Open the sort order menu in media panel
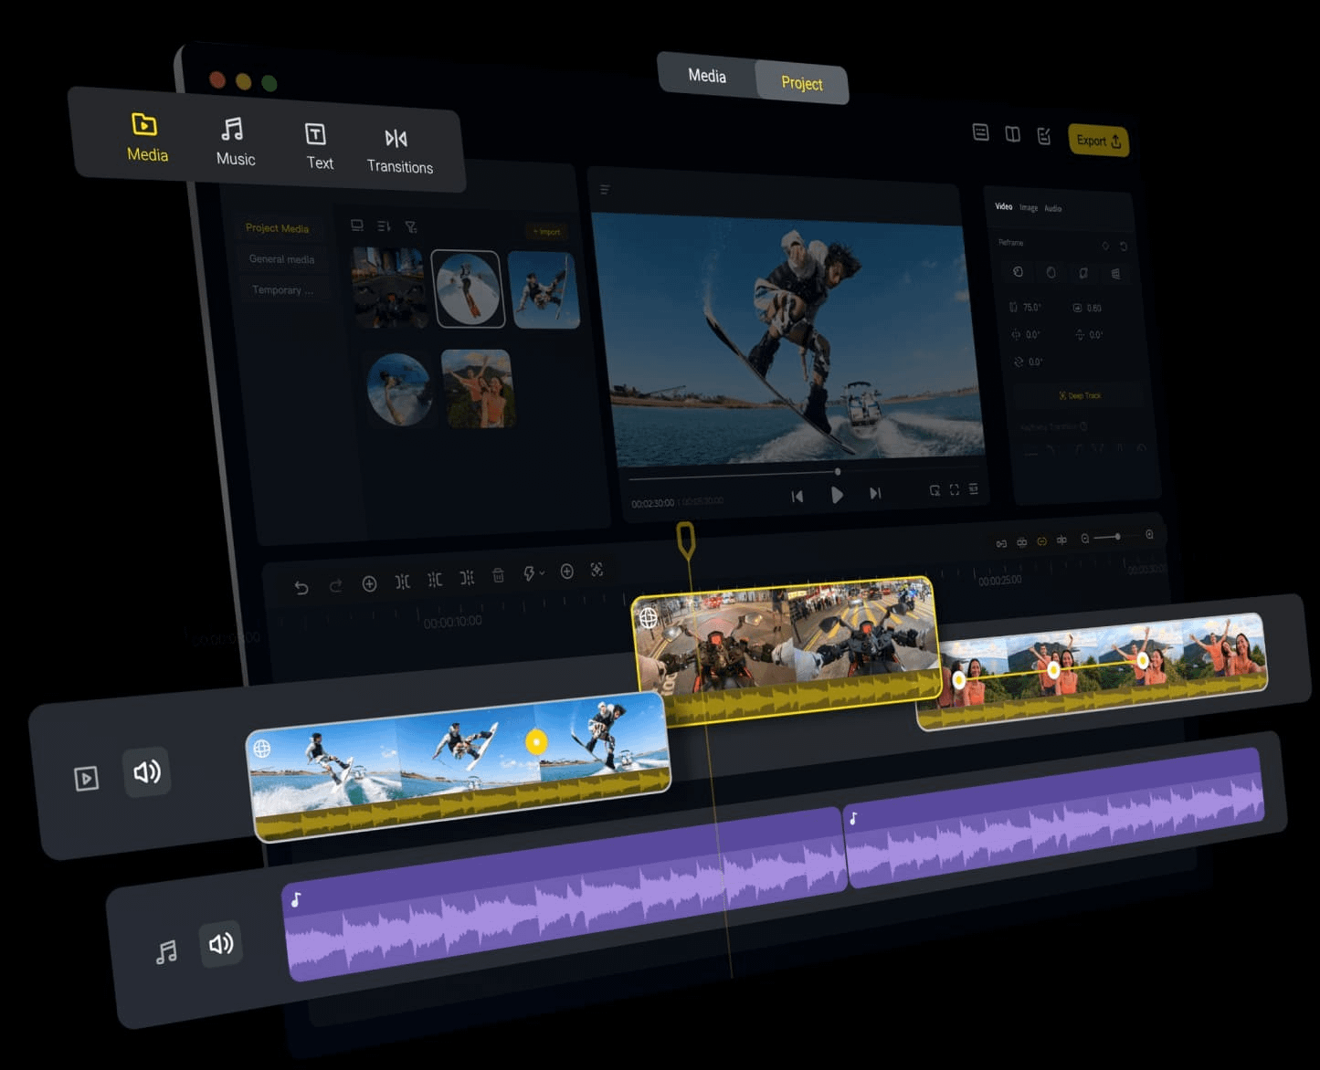 coord(384,226)
